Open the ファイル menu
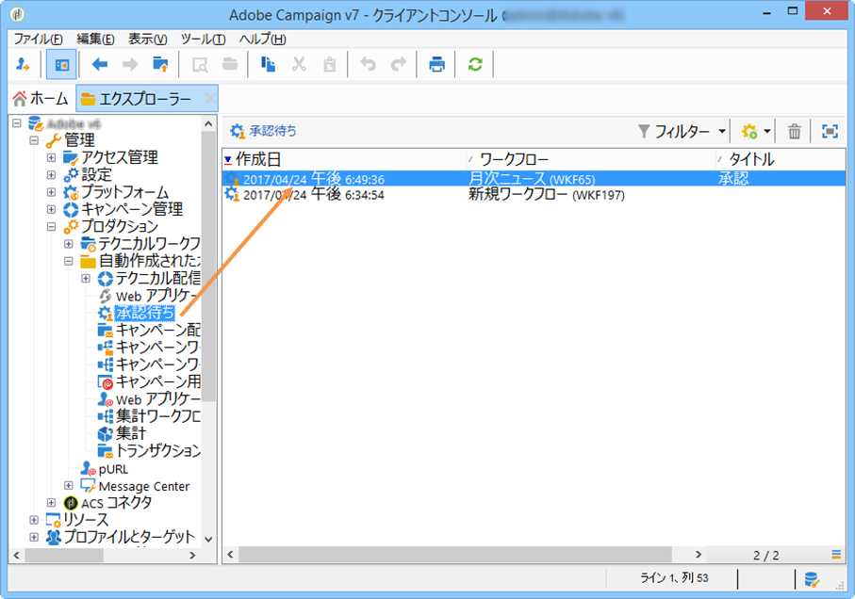 pyautogui.click(x=38, y=40)
